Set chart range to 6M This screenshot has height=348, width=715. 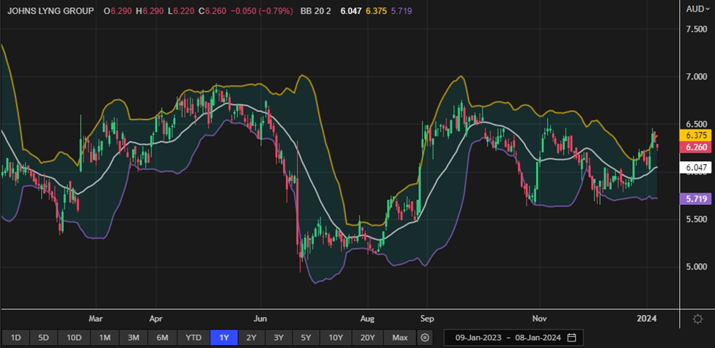coord(162,338)
